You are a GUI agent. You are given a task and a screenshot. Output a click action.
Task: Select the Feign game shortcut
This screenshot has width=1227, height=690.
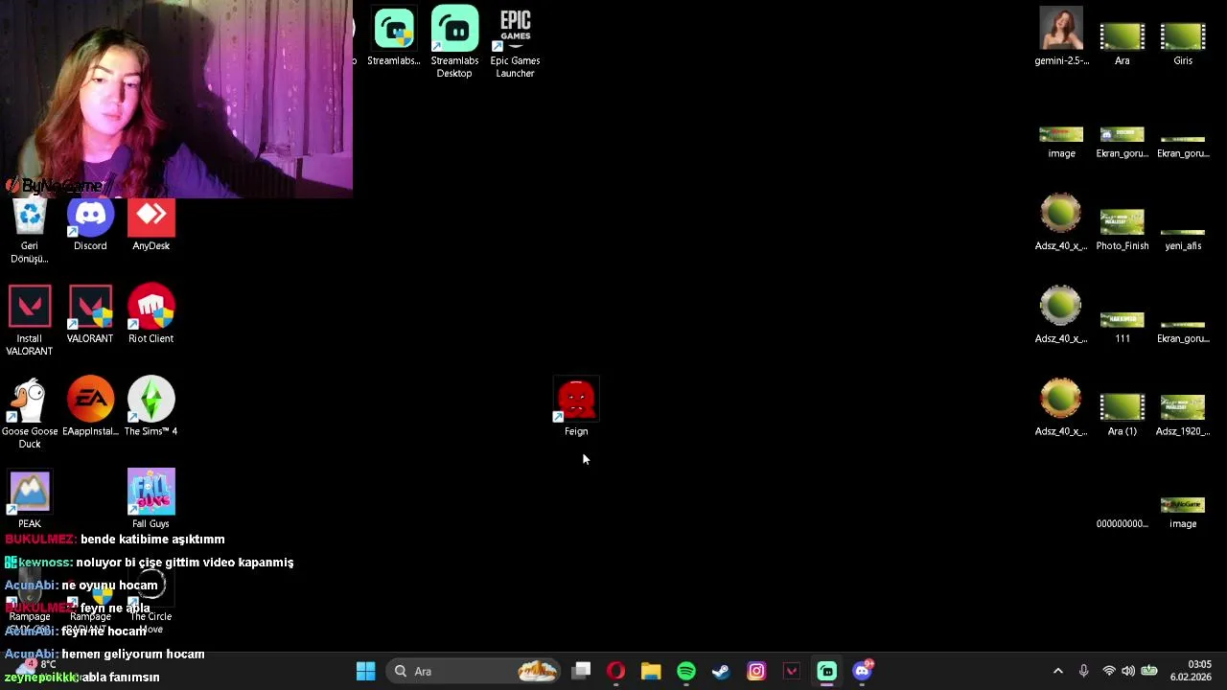point(576,407)
